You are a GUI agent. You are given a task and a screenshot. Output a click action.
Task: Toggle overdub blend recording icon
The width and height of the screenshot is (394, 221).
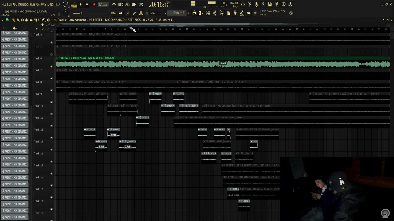click(x=134, y=5)
